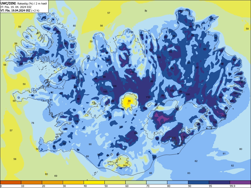Click the '89' humidity value on the map
Screen dimensions: 251x188
point(87,156)
